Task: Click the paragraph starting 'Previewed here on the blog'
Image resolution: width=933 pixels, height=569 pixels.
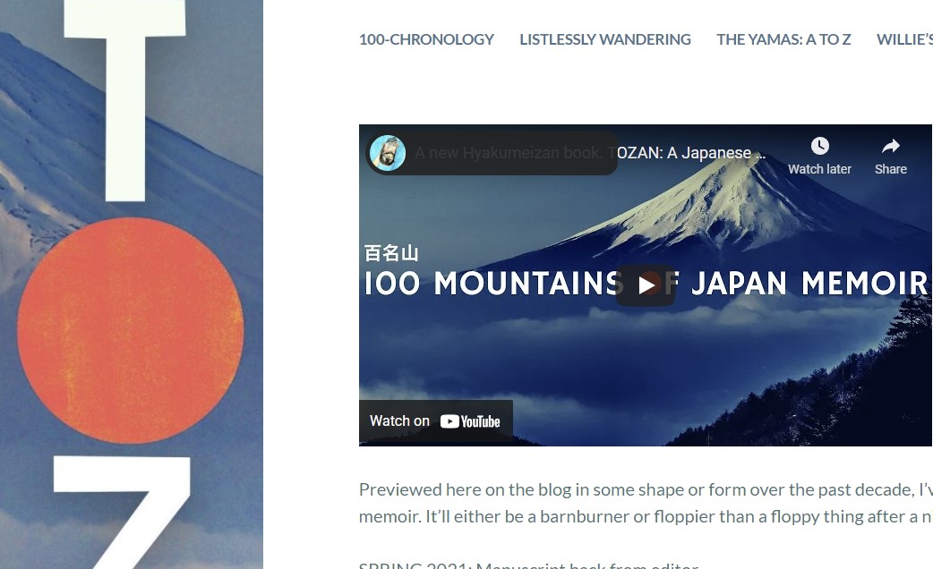Action: click(646, 503)
